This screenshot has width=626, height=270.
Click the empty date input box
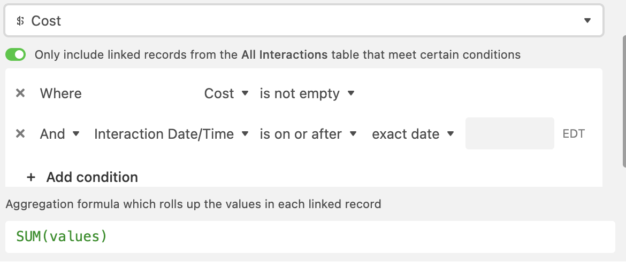tap(510, 133)
